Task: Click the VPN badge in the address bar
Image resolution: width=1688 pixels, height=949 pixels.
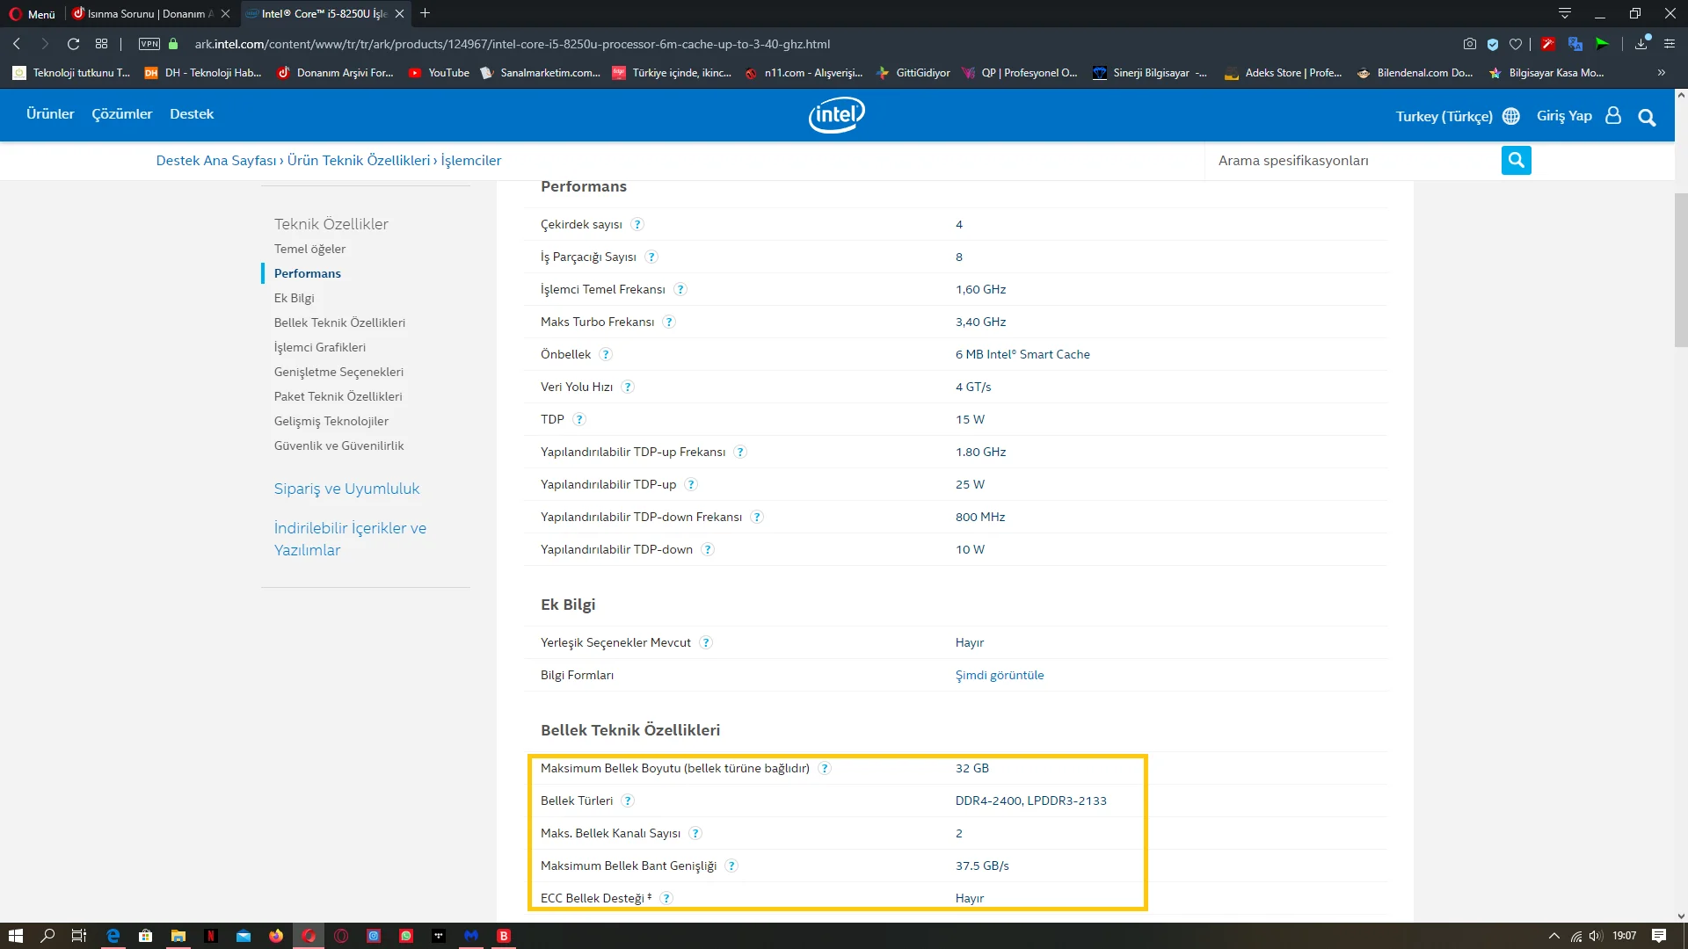Action: pyautogui.click(x=149, y=44)
